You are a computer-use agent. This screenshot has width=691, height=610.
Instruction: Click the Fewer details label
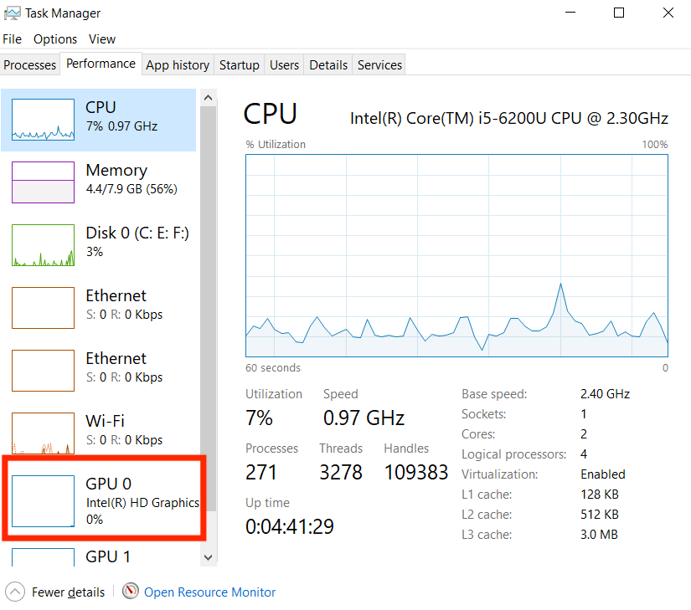(69, 592)
